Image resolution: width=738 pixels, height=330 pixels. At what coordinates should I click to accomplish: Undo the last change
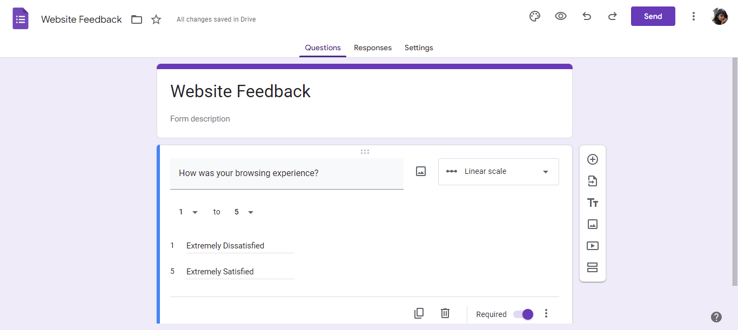pyautogui.click(x=587, y=16)
